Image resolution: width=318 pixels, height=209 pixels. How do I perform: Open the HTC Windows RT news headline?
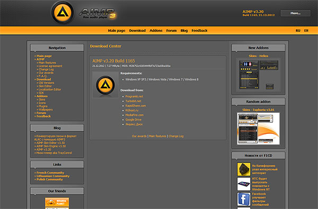261,184
